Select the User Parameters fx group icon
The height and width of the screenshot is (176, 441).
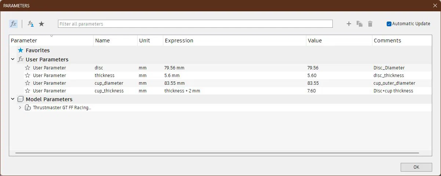21,59
